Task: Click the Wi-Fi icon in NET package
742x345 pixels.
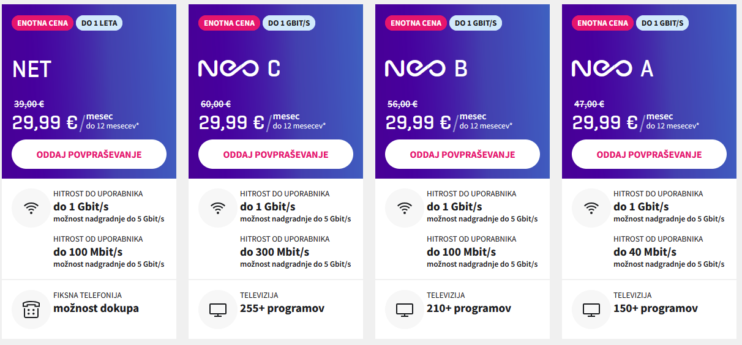Action: click(31, 208)
